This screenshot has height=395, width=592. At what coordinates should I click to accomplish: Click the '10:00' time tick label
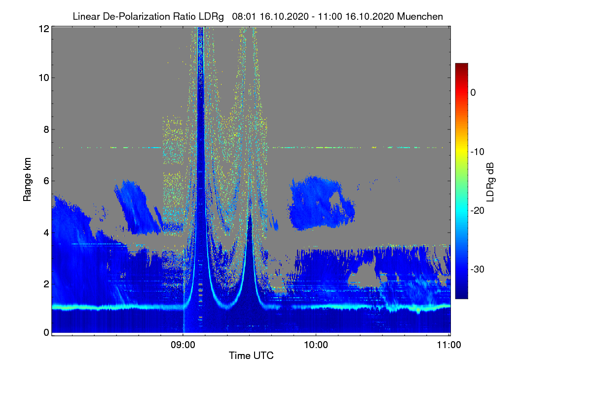[316, 345]
